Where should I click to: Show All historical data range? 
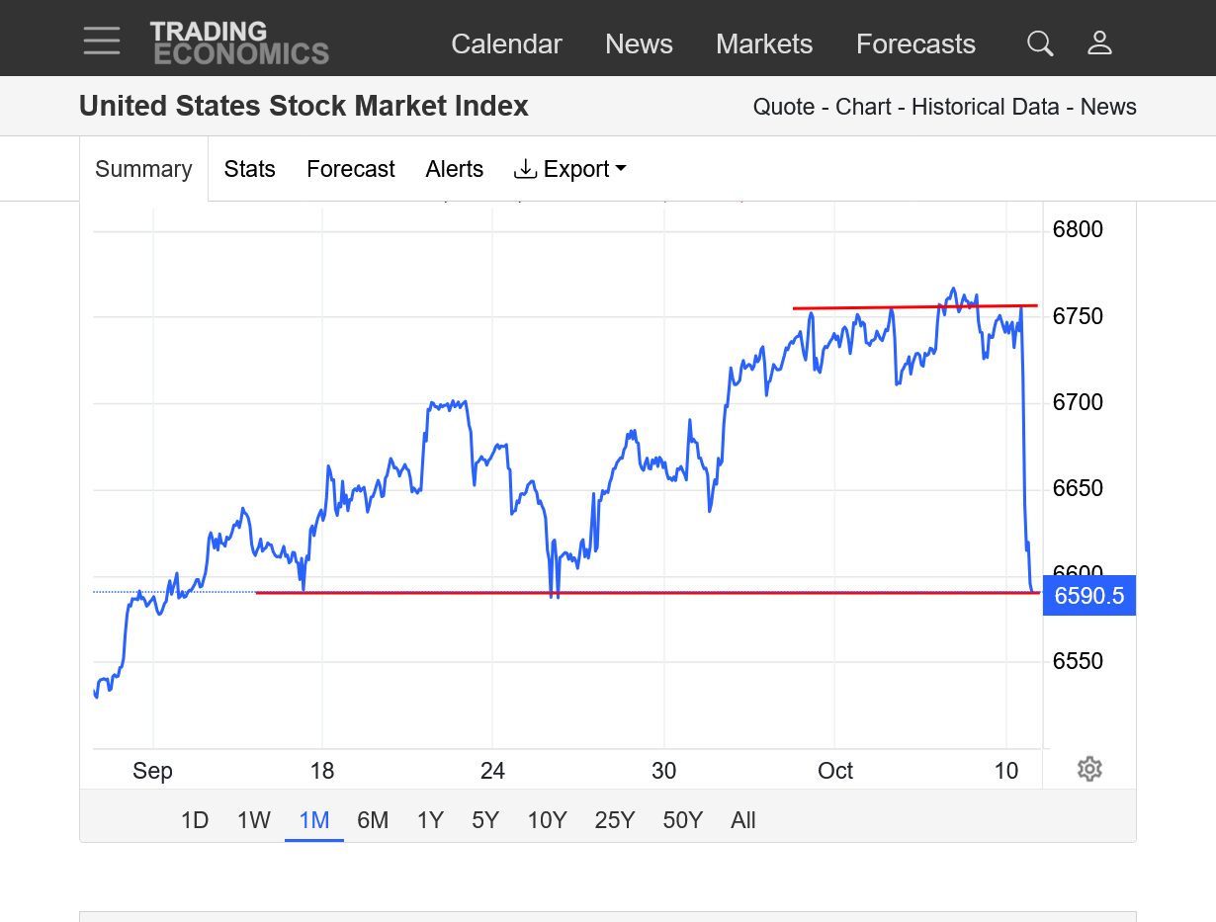coord(743,820)
